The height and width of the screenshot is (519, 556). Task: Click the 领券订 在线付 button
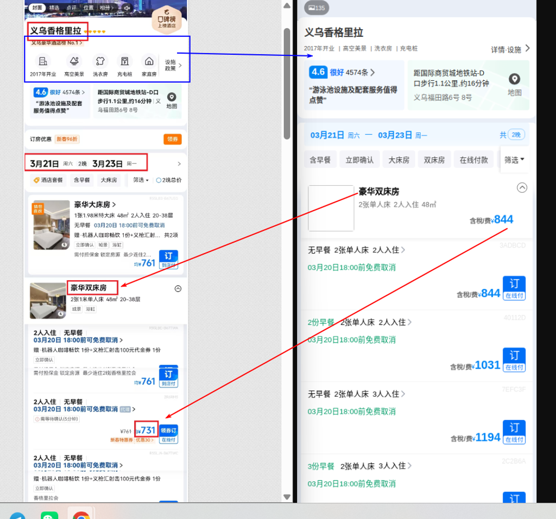pos(168,434)
